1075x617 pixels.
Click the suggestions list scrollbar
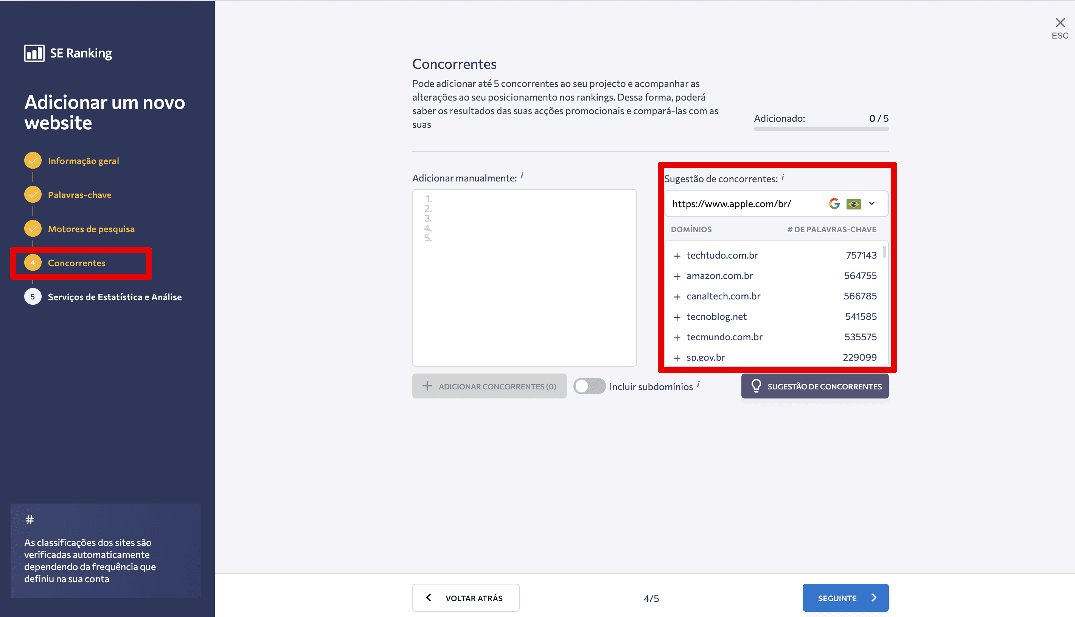point(884,252)
